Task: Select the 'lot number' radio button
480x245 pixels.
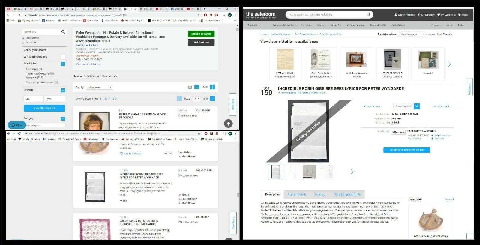Action: point(23,43)
